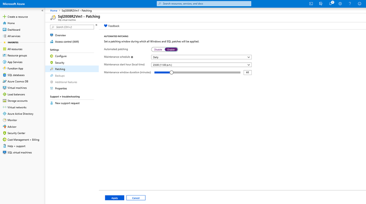The width and height of the screenshot is (366, 204).
Task: Click the Cost Management + Billing icon
Action: click(4, 140)
